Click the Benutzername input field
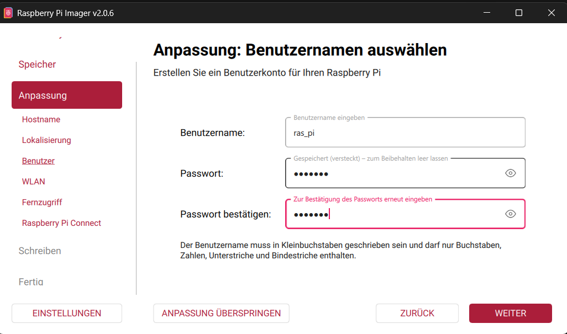 pyautogui.click(x=405, y=133)
